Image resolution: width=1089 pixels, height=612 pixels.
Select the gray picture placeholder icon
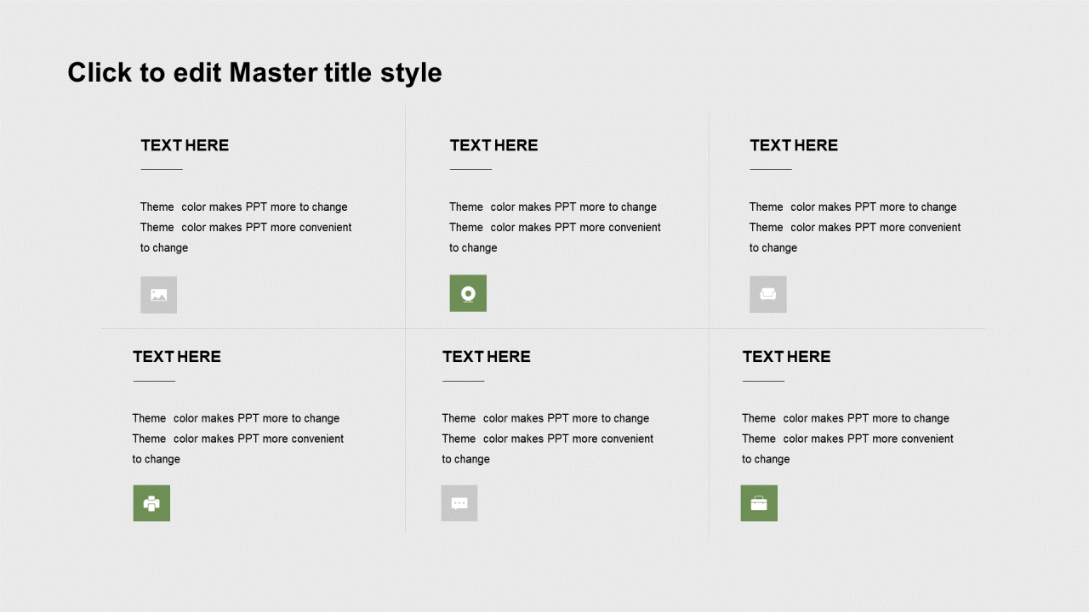pos(158,295)
